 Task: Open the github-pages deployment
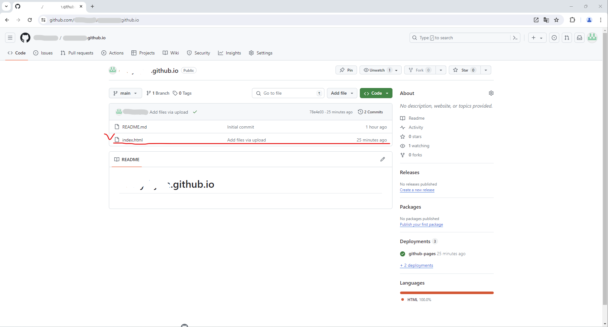click(x=422, y=254)
